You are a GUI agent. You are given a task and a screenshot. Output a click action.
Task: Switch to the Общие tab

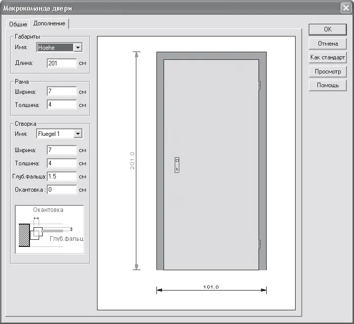pyautogui.click(x=18, y=24)
